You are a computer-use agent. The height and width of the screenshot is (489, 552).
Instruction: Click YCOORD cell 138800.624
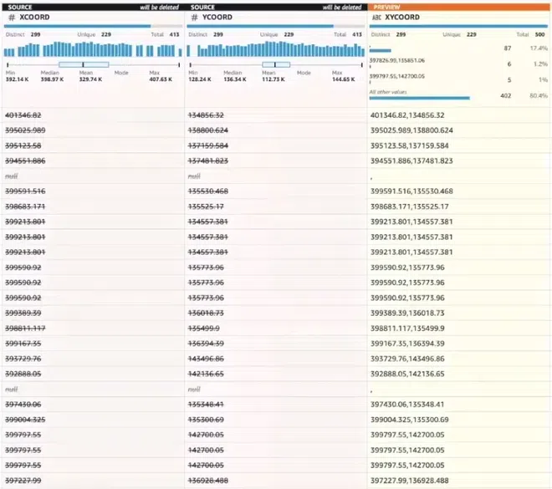(x=208, y=130)
